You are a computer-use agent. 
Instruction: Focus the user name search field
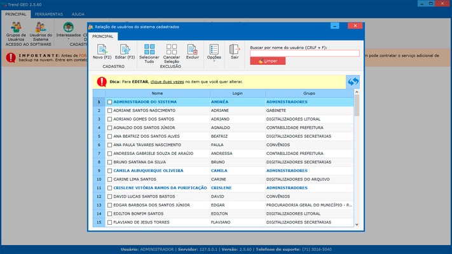[x=305, y=53]
